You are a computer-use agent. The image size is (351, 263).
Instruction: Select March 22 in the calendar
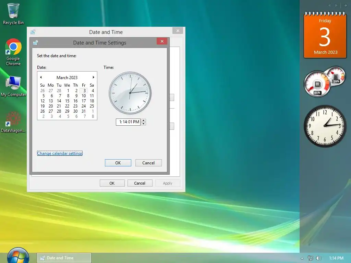(67, 106)
